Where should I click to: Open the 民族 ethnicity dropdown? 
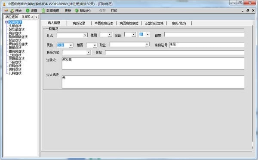tap(71, 45)
